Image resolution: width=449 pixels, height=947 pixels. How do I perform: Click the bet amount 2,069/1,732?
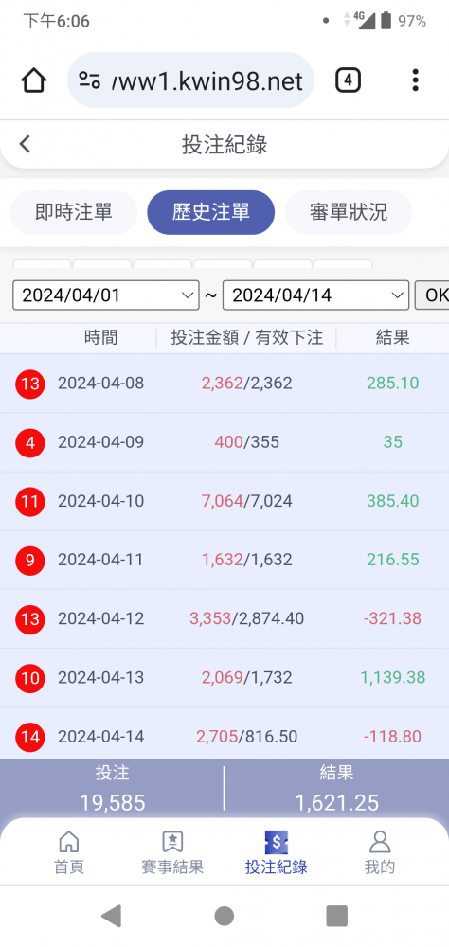click(x=246, y=678)
